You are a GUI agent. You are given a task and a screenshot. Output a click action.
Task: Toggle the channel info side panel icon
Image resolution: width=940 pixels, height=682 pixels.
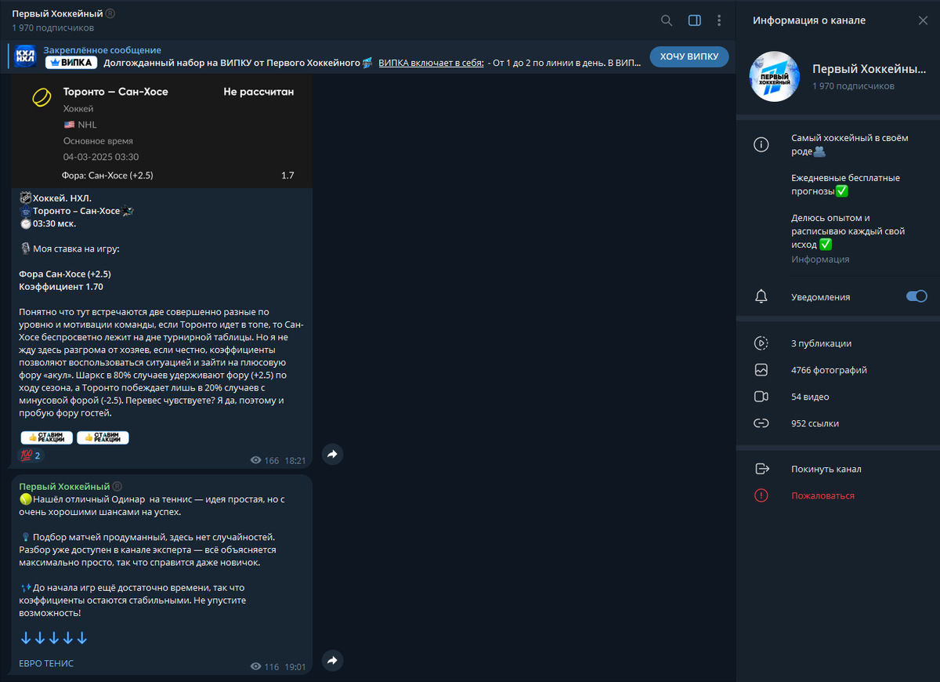[x=694, y=20]
